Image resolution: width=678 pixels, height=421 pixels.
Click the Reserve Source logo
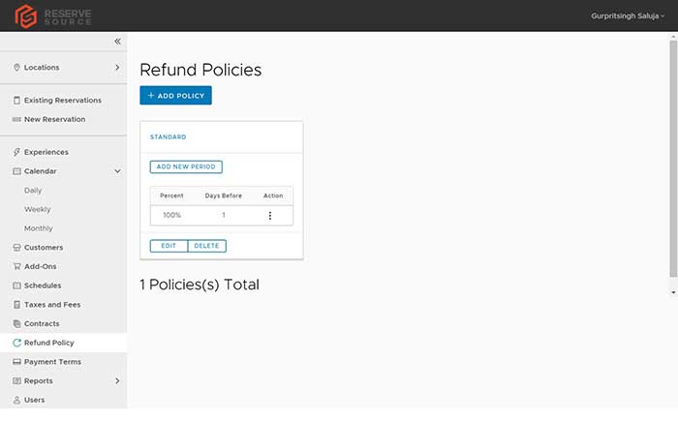coord(53,16)
